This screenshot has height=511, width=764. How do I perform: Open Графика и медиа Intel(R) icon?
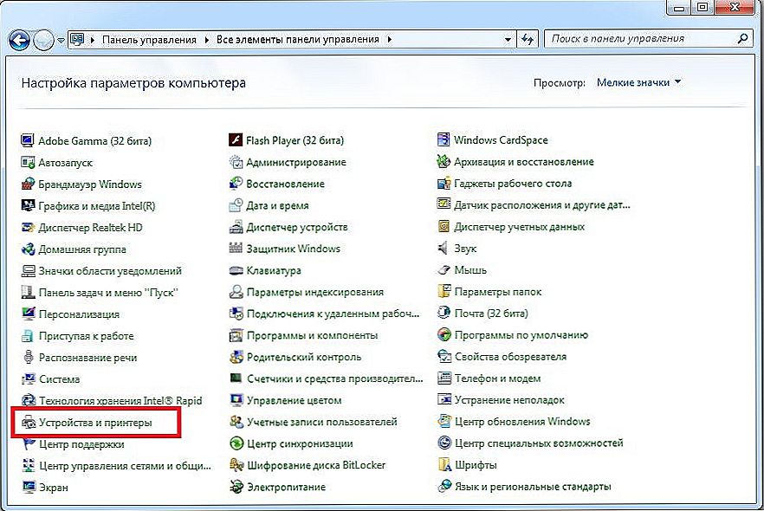28,205
